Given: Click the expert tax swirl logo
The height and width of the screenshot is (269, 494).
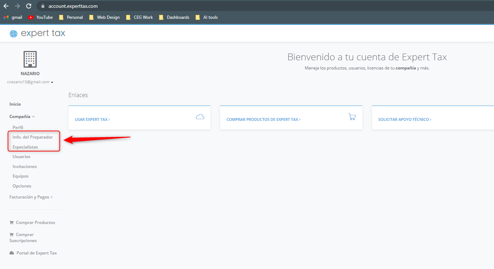Looking at the screenshot, I should pyautogui.click(x=13, y=34).
